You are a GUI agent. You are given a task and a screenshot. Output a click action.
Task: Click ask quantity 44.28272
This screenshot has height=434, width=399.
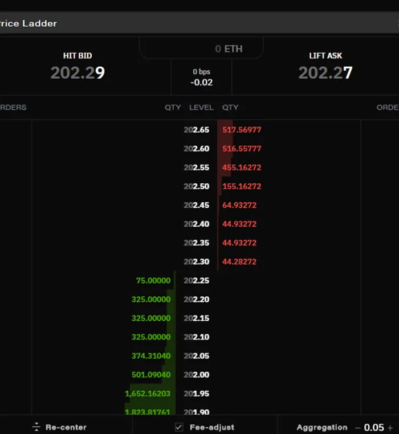(239, 261)
